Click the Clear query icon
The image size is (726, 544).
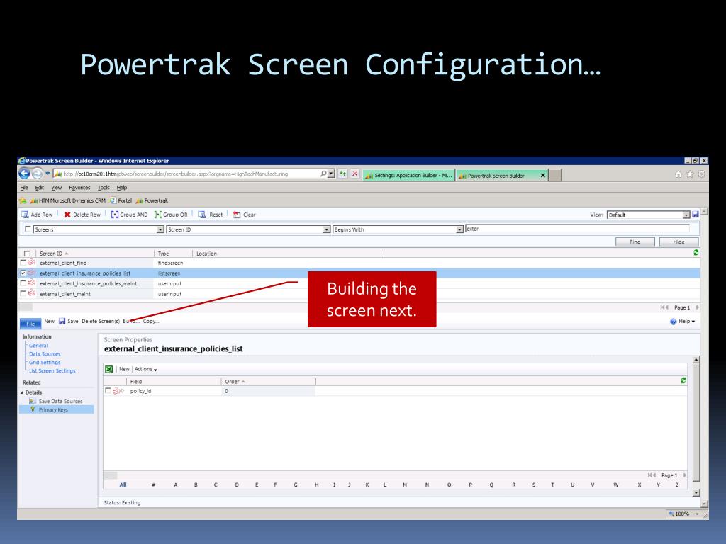point(237,215)
